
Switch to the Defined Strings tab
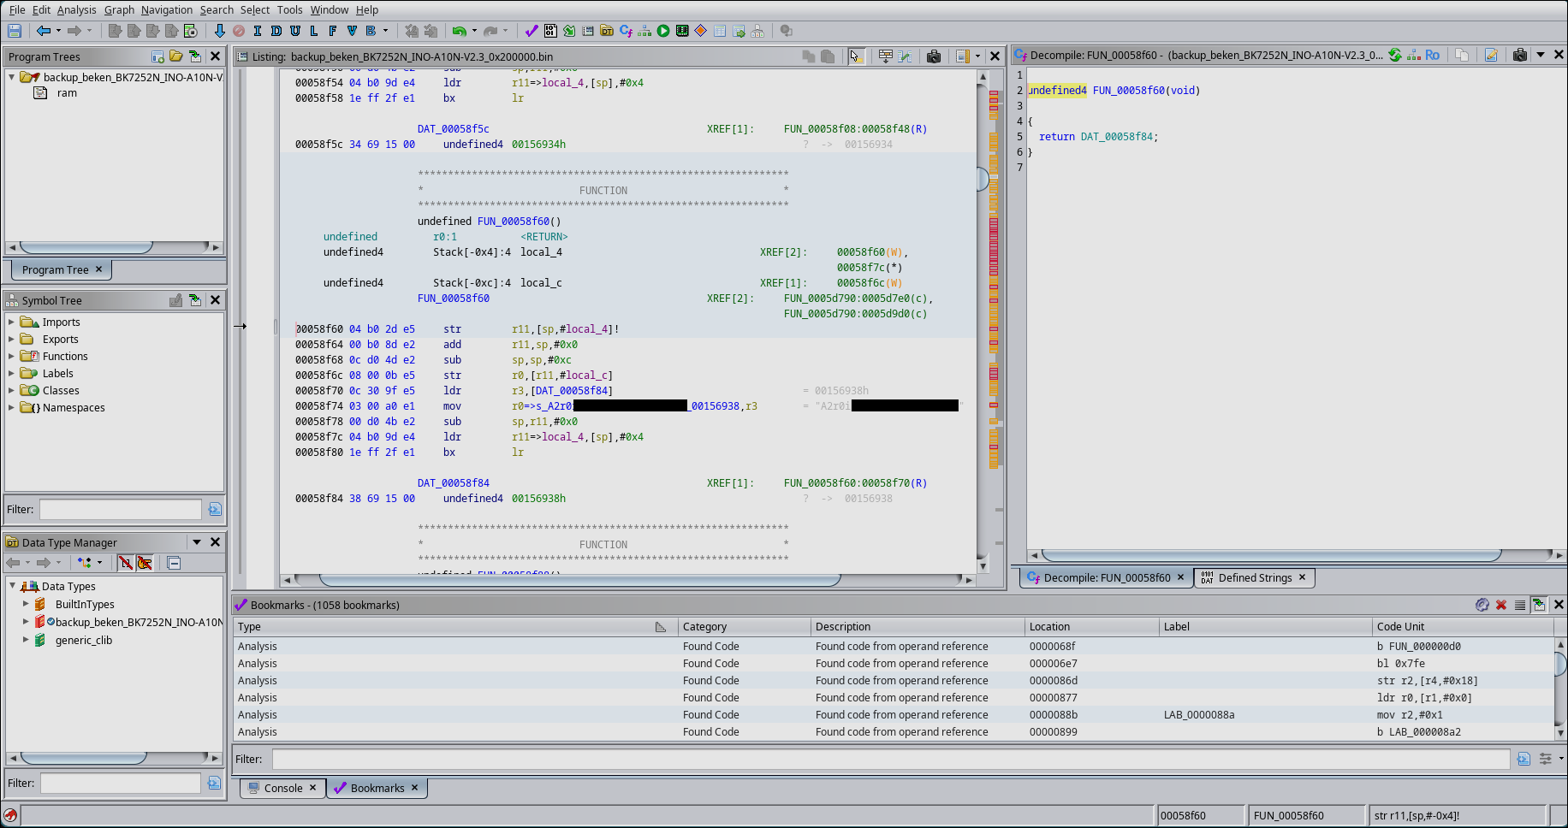(x=1254, y=578)
